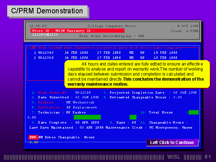Click the green Total Hours field

(x=193, y=112)
